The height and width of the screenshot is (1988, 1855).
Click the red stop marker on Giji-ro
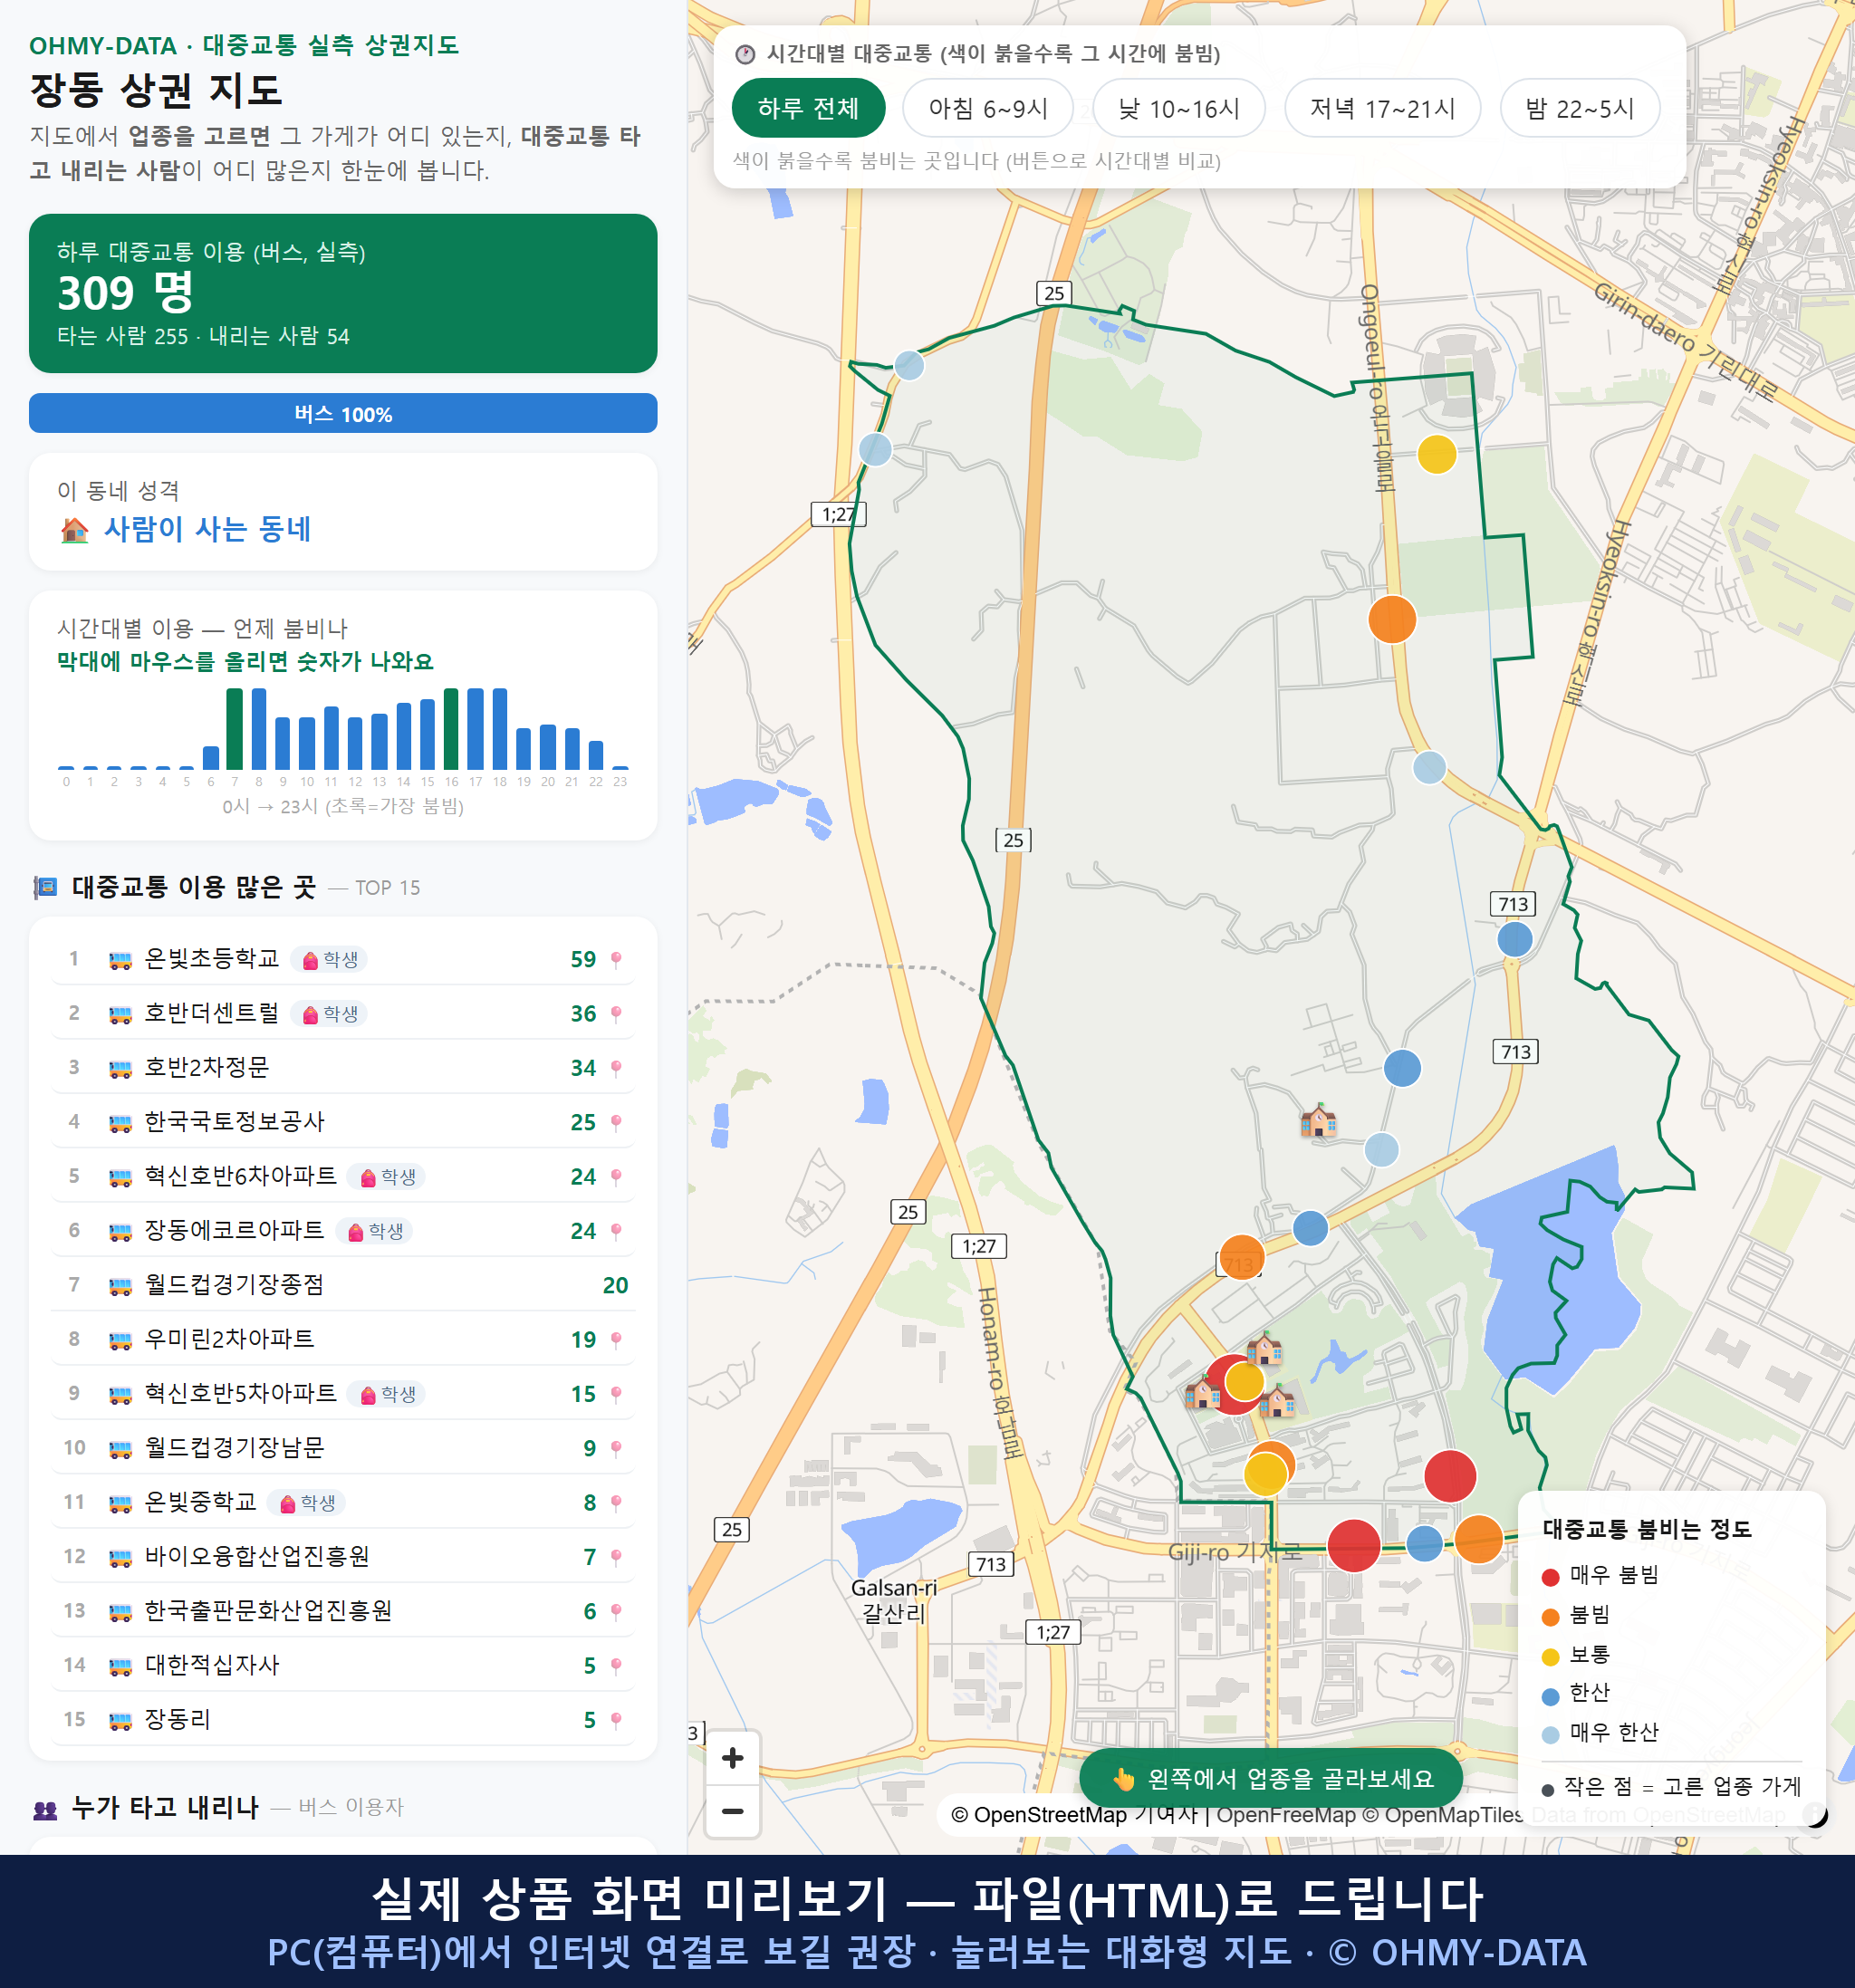point(1353,1545)
